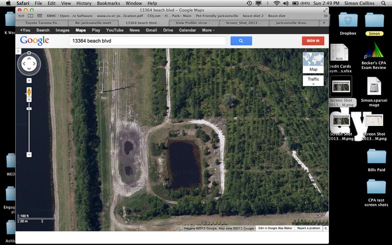Viewport: 392px width, 245px height.
Task: Select the Dropbox folder on desktop
Action: [348, 24]
